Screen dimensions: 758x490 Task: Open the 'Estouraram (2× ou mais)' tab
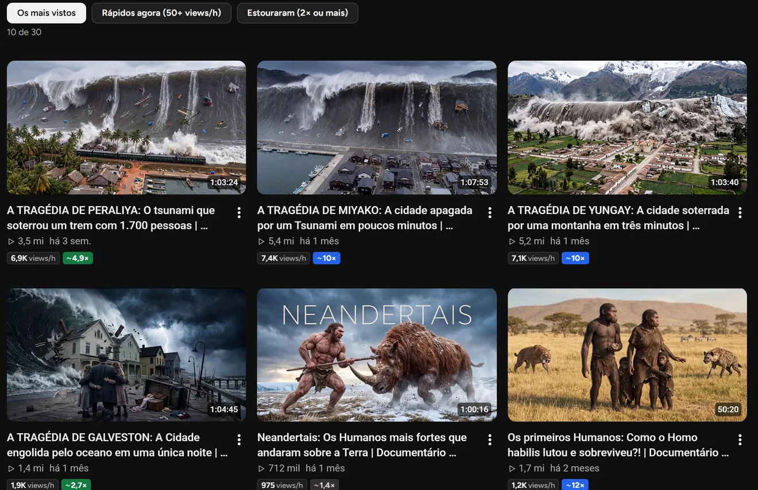click(x=297, y=13)
